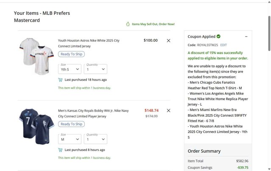The height and width of the screenshot is (171, 271).
Task: Remove the Kansas City Royals jersey
Action: point(168,111)
